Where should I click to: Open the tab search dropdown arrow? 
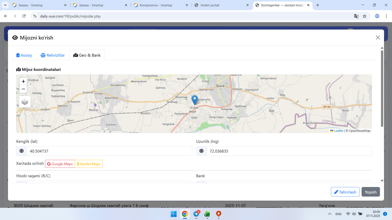(6, 5)
